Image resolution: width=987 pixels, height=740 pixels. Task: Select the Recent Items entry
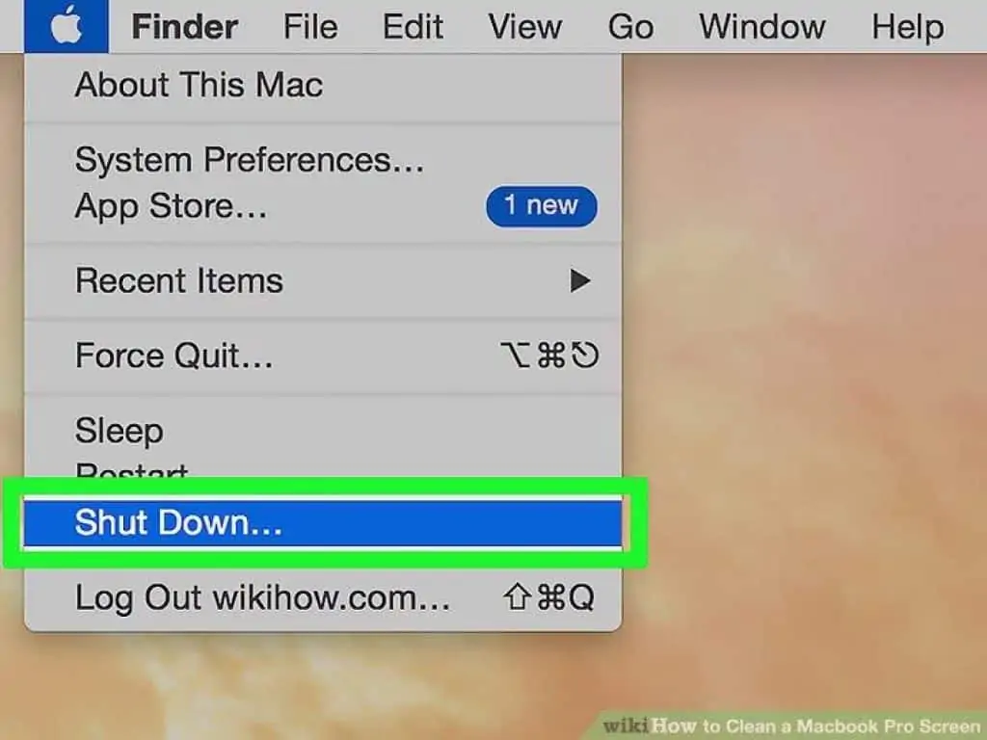tap(323, 280)
